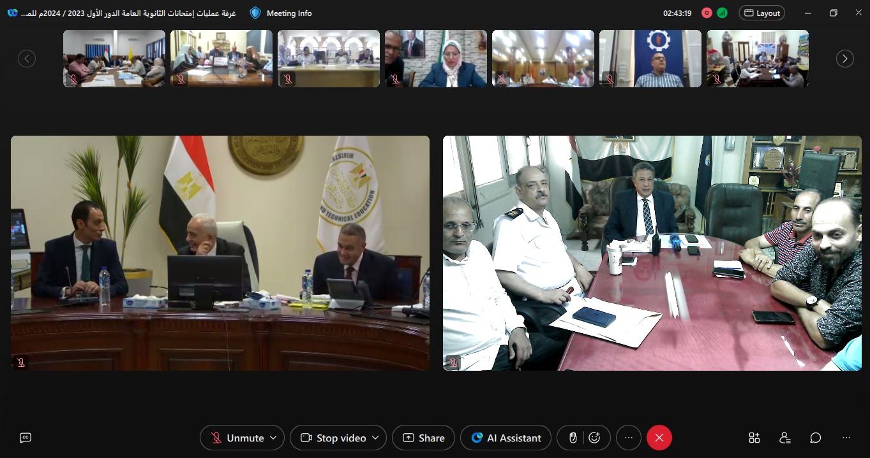Show next participant thumbnails with right arrow
Viewport: 870px width, 458px height.
click(x=845, y=59)
